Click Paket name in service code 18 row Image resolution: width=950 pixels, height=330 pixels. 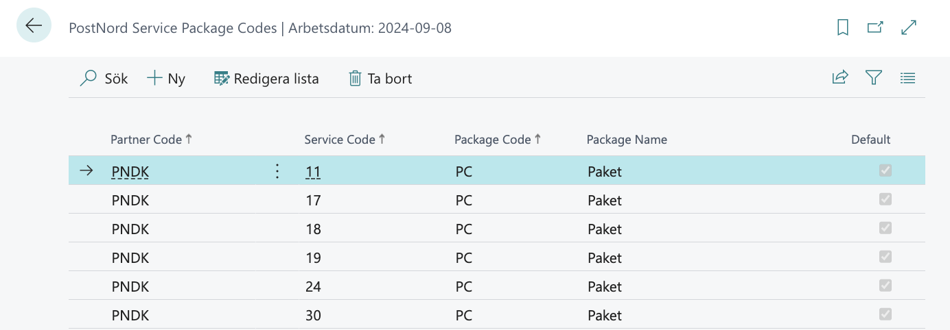pos(605,229)
